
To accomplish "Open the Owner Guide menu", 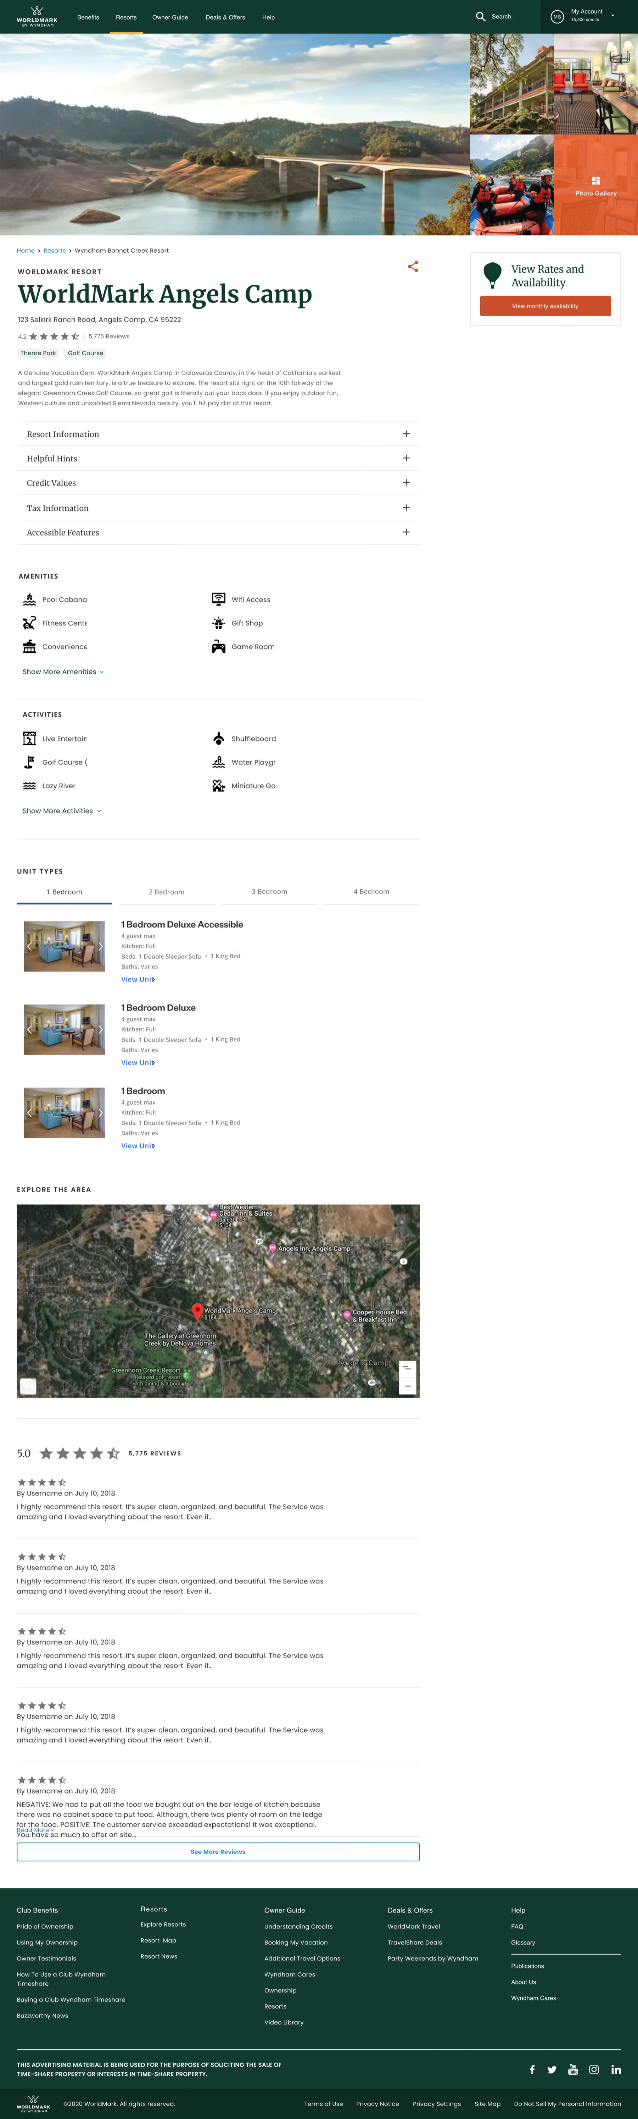I will [170, 17].
